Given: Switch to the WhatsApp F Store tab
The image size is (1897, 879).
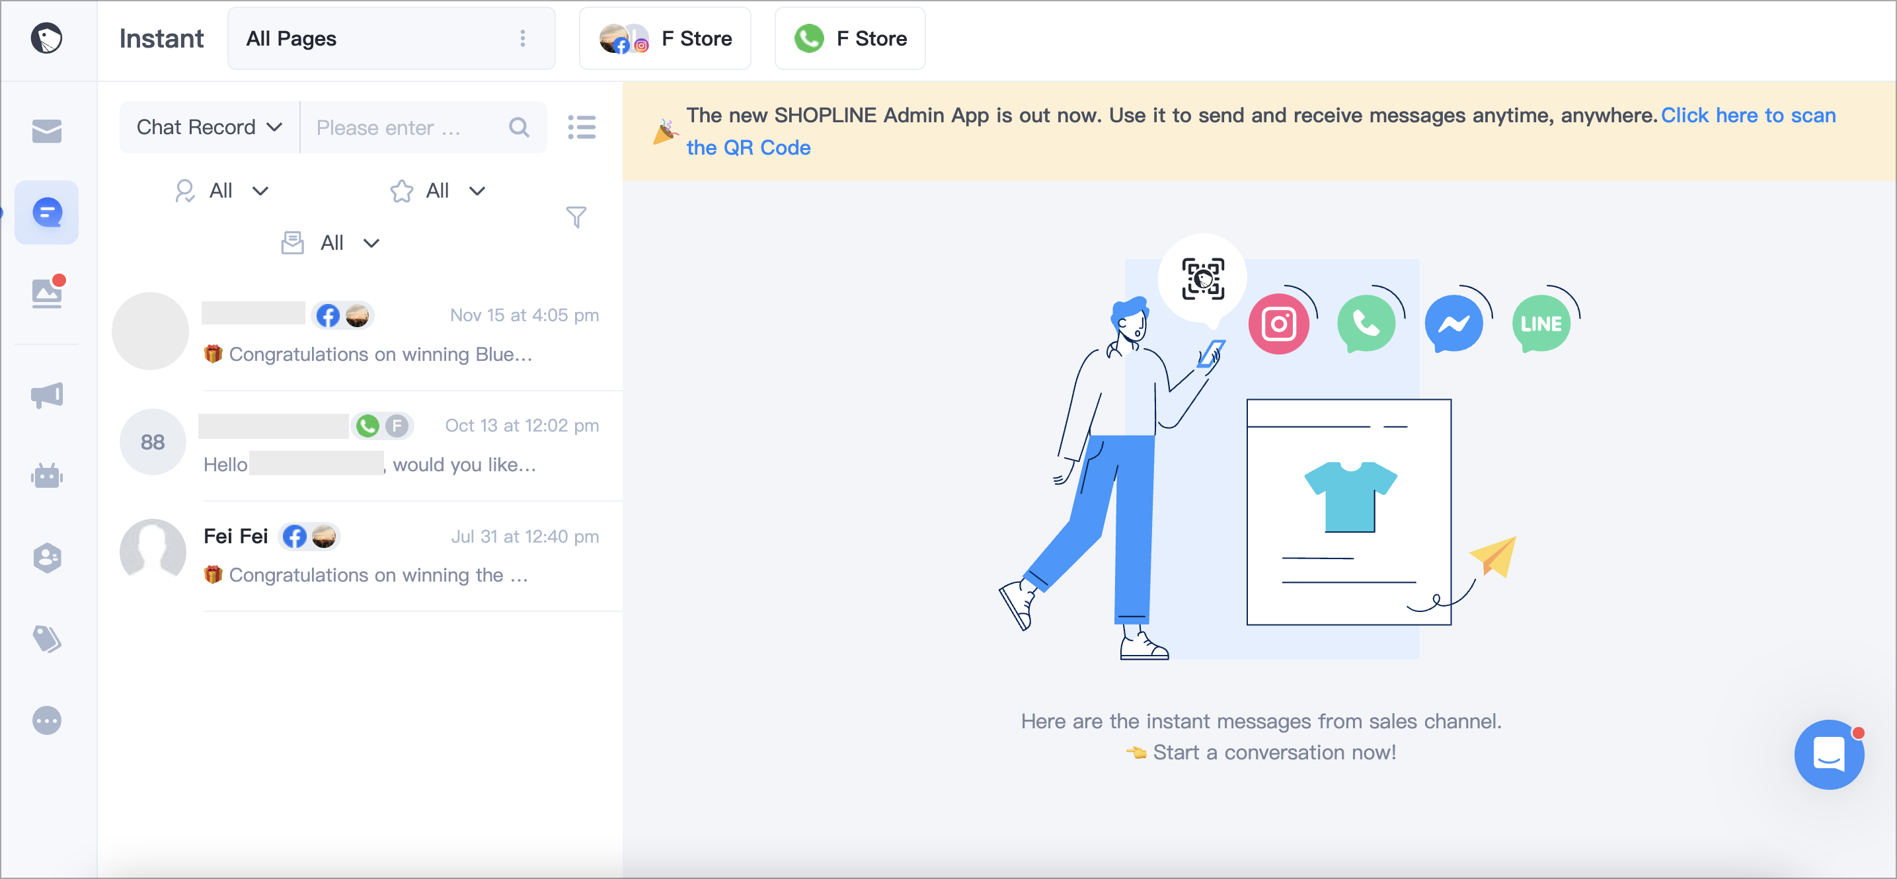Looking at the screenshot, I should [x=850, y=38].
